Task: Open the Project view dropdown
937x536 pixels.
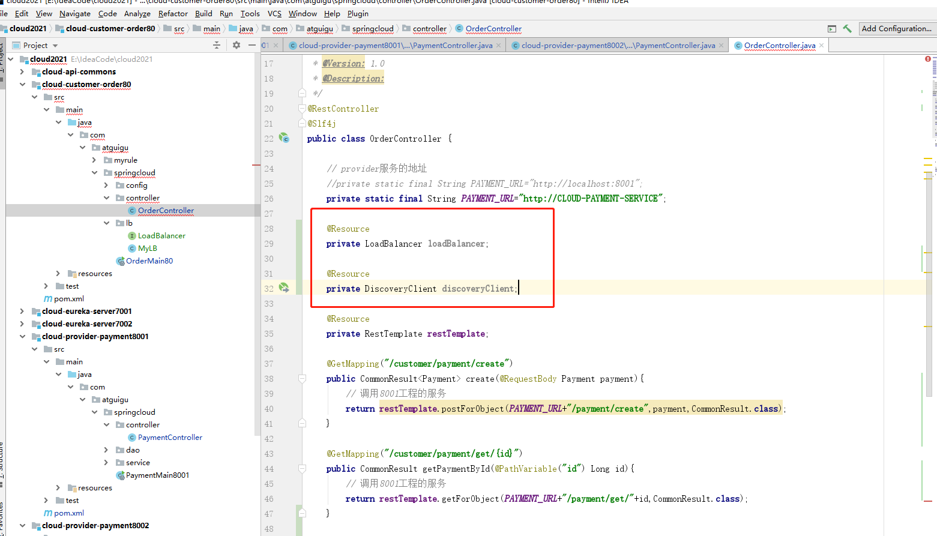Action: pos(55,46)
